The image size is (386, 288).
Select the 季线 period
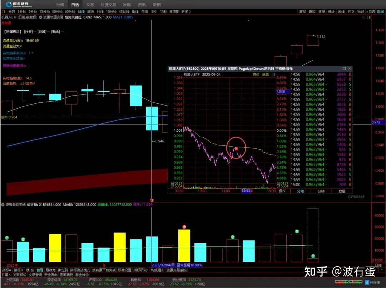[135, 11]
